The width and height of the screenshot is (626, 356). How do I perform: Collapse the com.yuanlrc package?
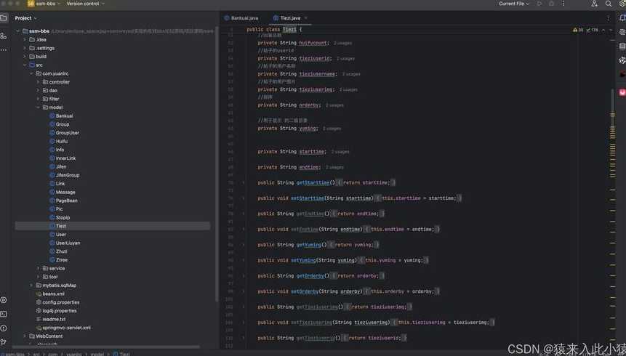(31, 73)
